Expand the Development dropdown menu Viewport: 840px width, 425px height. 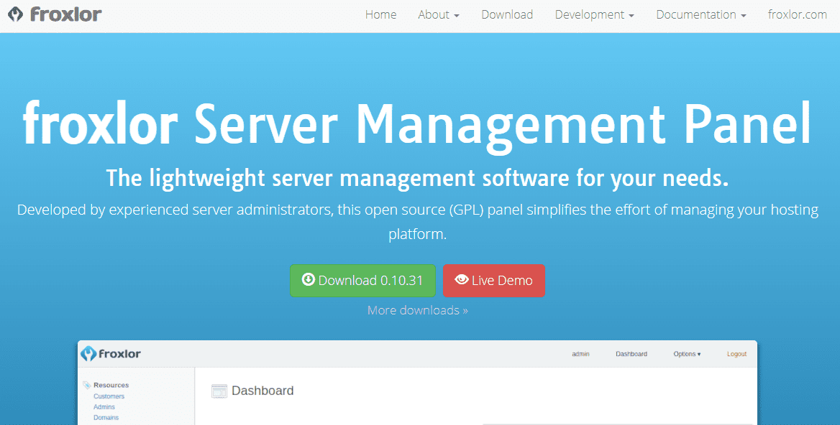tap(595, 15)
